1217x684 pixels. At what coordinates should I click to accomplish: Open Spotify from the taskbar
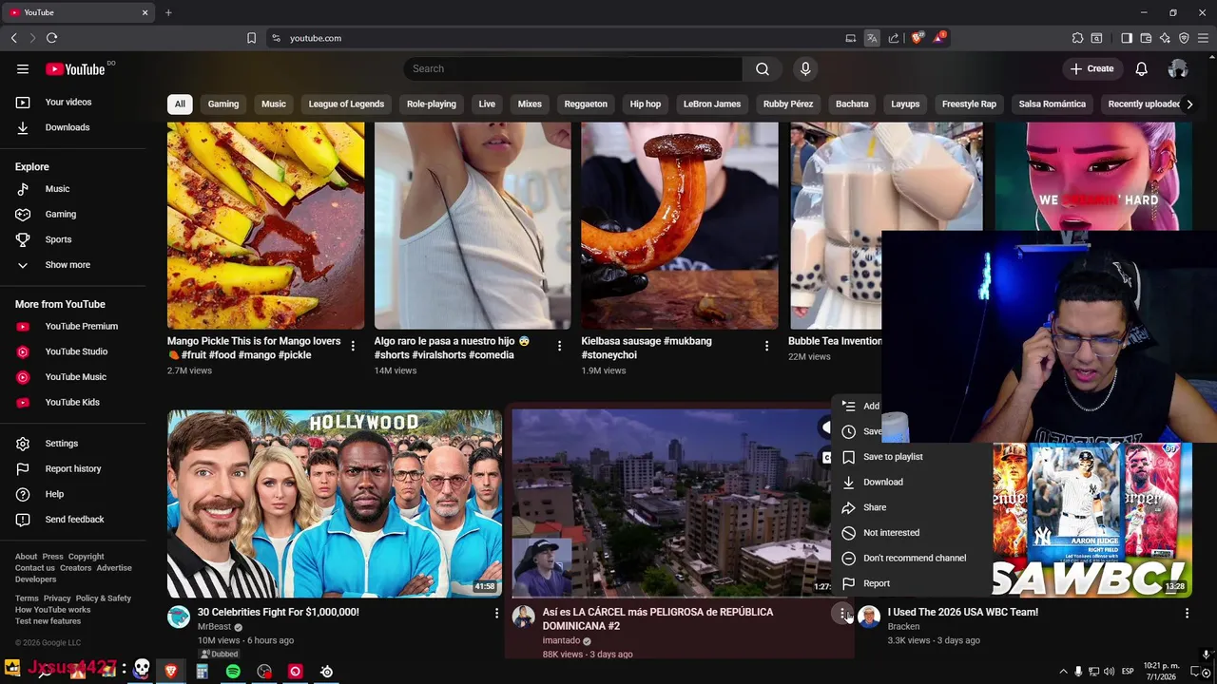233,672
